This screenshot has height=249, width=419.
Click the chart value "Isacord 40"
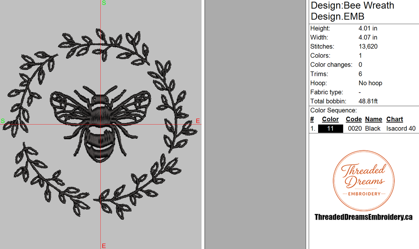[x=401, y=129]
